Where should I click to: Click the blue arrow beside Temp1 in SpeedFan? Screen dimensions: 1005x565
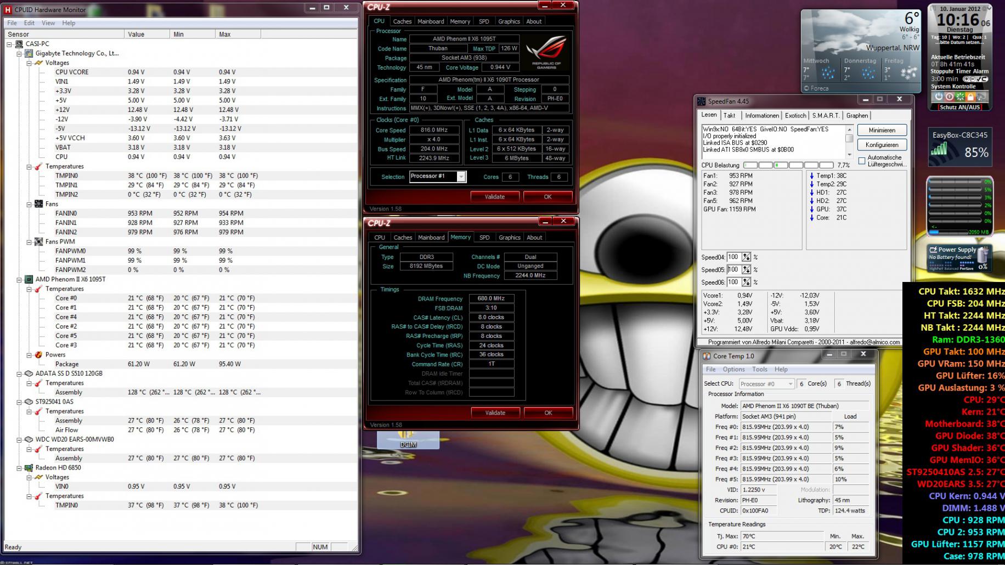coord(812,176)
